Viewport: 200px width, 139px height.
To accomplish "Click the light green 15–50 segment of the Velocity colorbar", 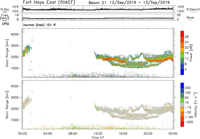I will pos(182,100).
